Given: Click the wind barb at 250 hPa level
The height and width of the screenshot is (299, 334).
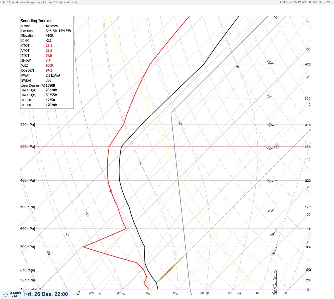Looking at the screenshot, I should pos(272,125).
